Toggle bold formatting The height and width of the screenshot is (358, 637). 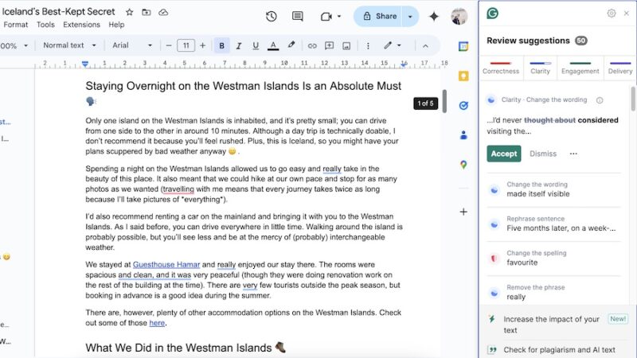point(222,45)
